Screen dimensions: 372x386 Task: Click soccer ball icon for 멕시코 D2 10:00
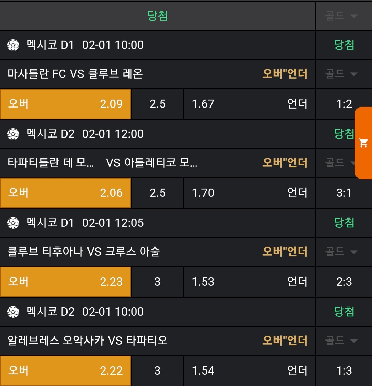point(13,312)
